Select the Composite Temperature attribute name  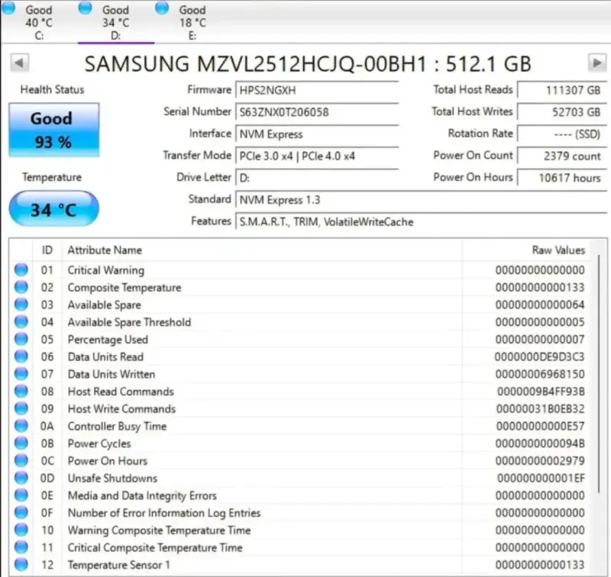(x=124, y=288)
